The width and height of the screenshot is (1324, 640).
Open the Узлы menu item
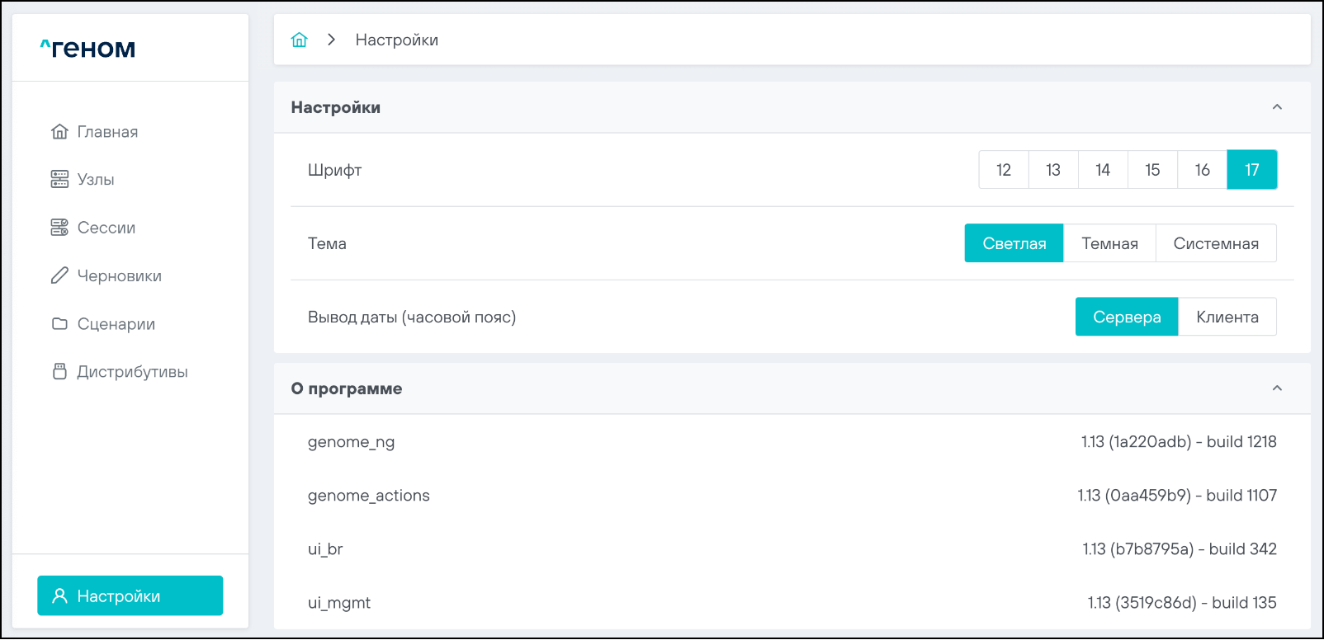(96, 180)
